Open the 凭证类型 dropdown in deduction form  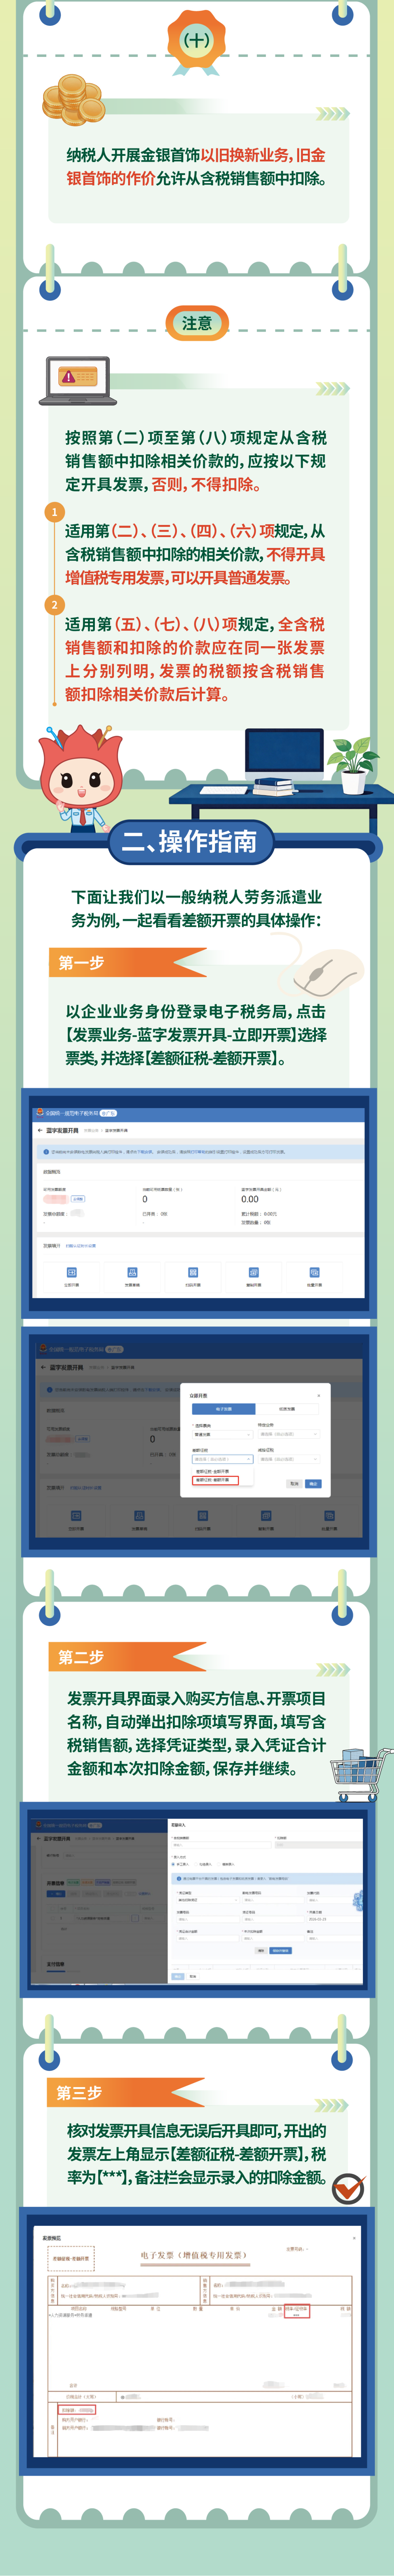coord(208,1900)
